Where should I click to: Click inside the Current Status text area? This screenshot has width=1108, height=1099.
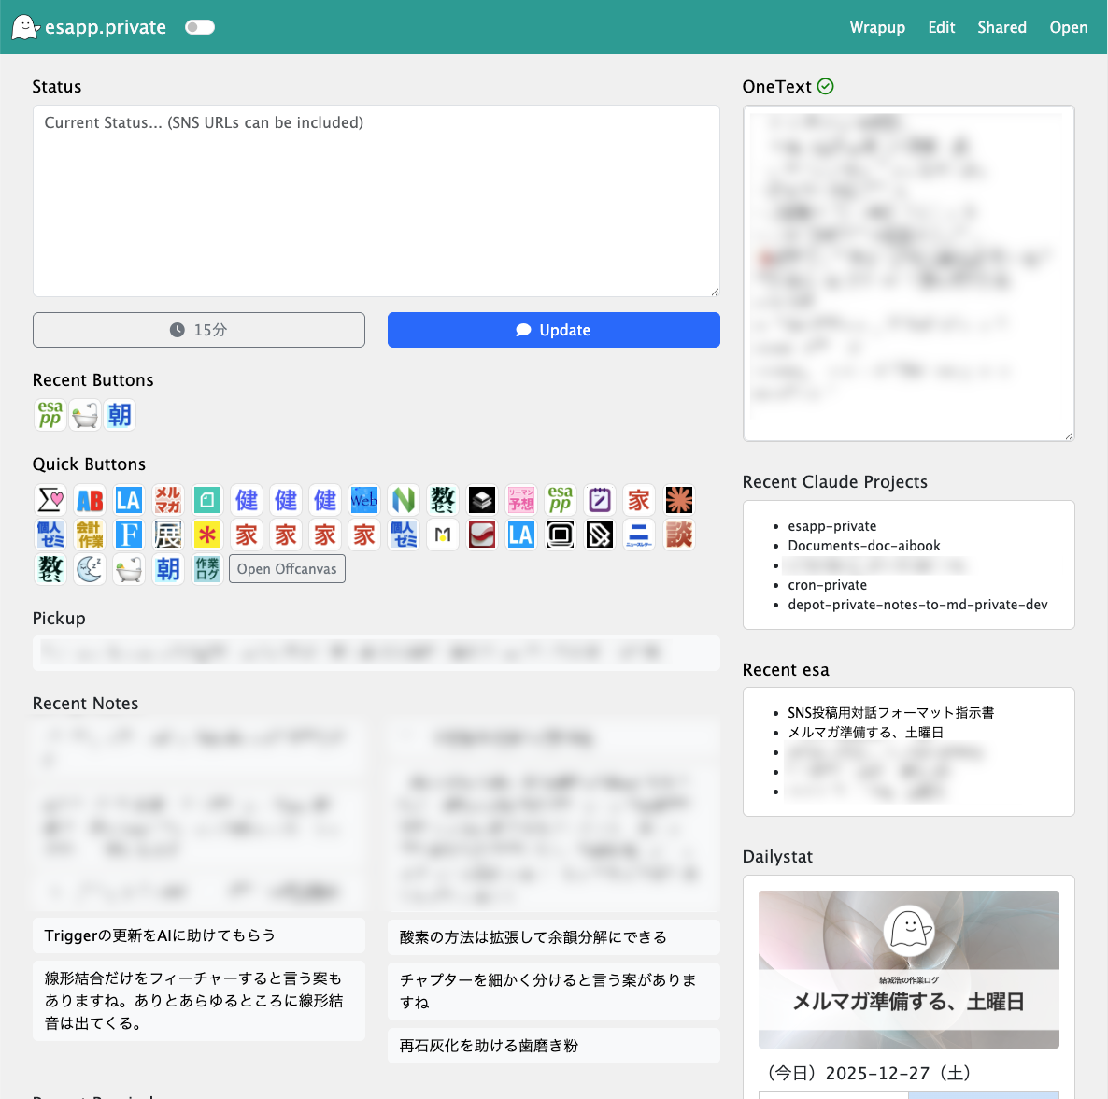(x=376, y=201)
